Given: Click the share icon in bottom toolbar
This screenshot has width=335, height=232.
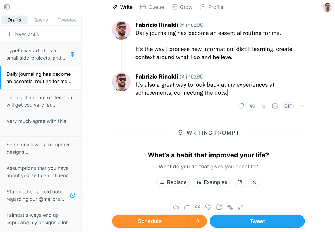Looking at the screenshot, I should 219,207.
